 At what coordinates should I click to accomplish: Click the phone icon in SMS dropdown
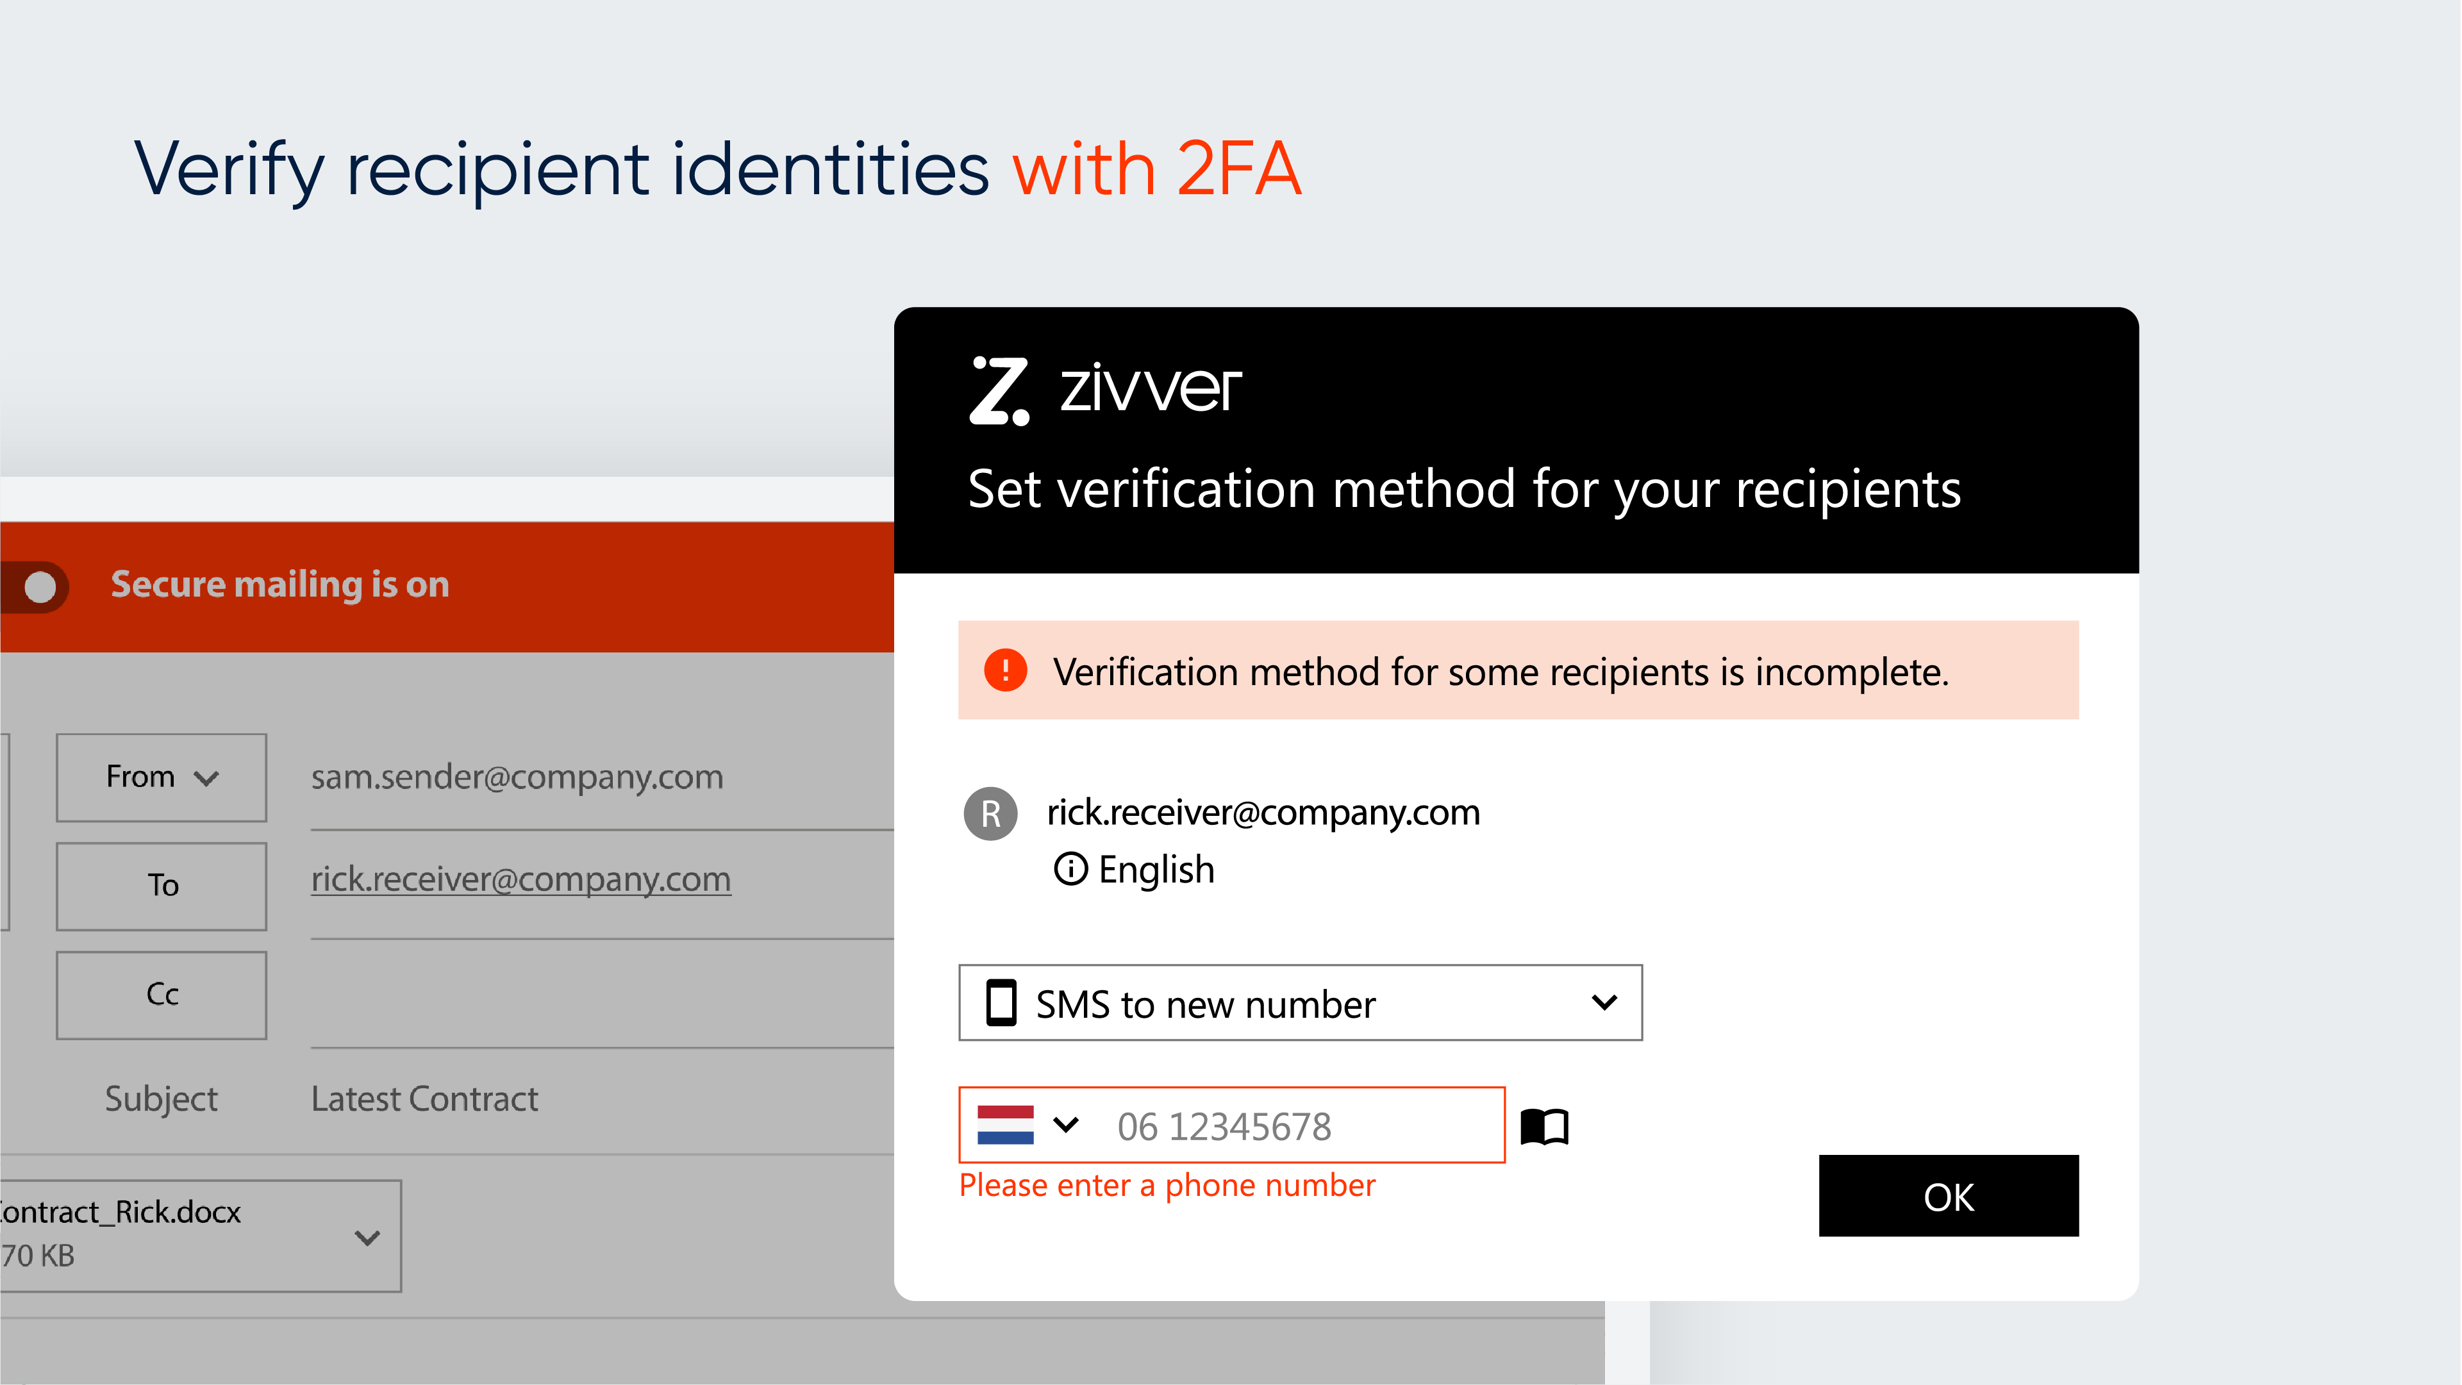click(x=1001, y=1002)
